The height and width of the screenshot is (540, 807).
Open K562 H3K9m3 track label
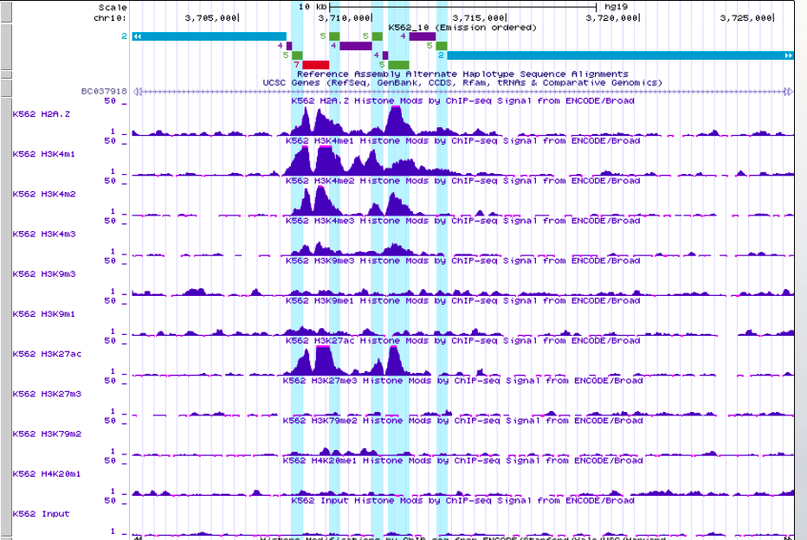44,274
